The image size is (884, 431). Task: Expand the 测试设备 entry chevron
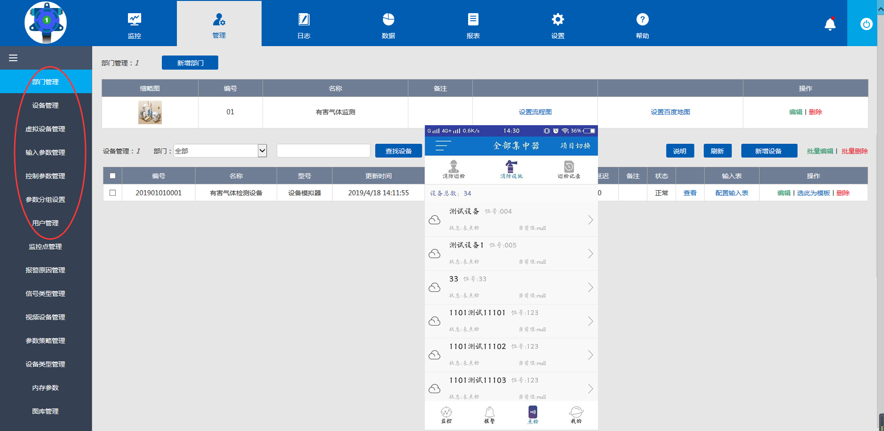590,219
